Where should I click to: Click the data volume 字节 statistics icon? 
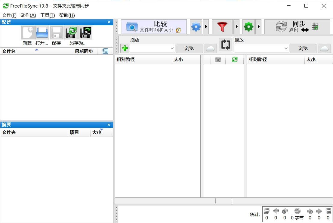297,211
